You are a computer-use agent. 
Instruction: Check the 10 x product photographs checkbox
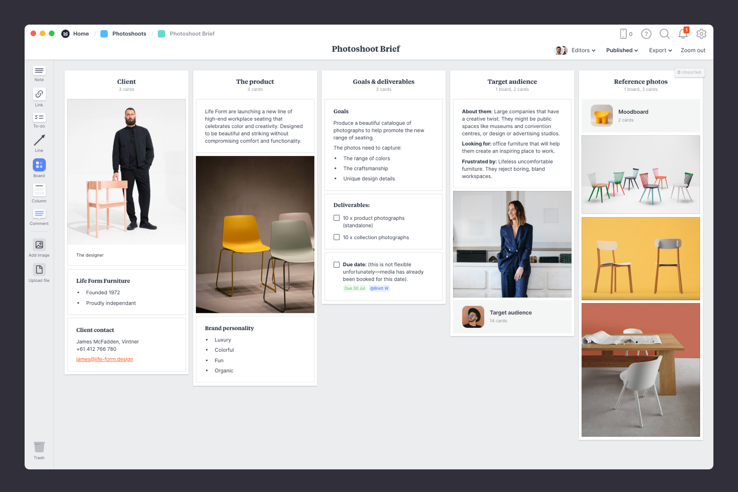(336, 217)
